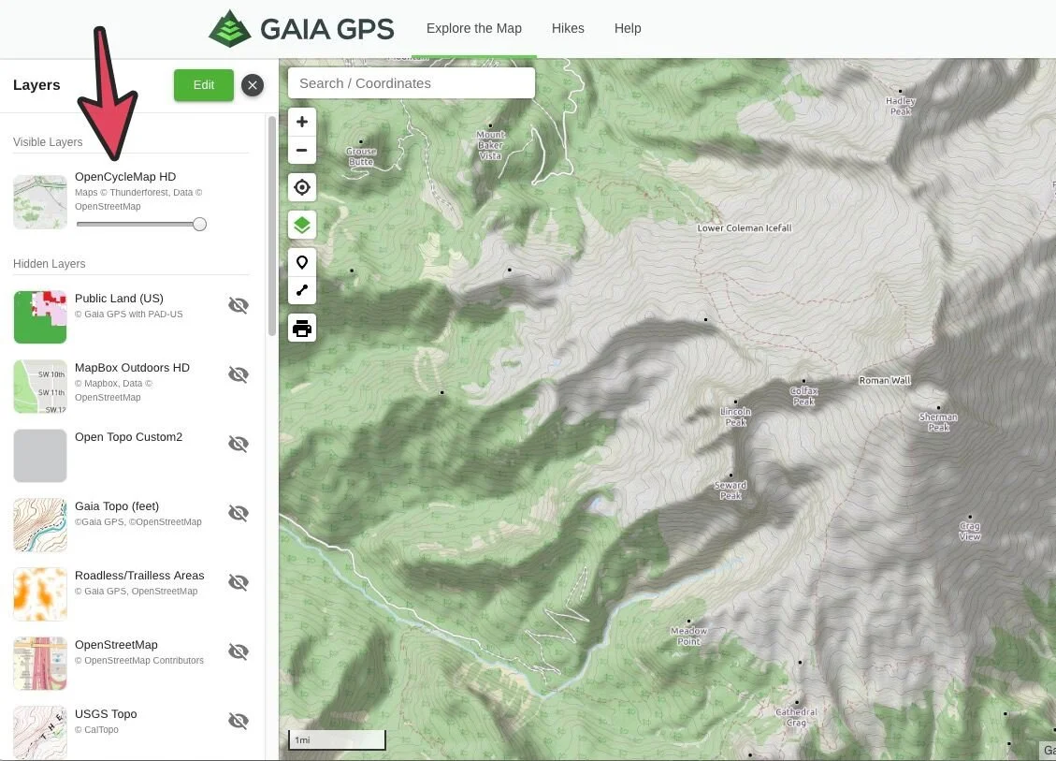This screenshot has height=761, width=1056.
Task: Click the green Edit button
Action: click(x=203, y=85)
